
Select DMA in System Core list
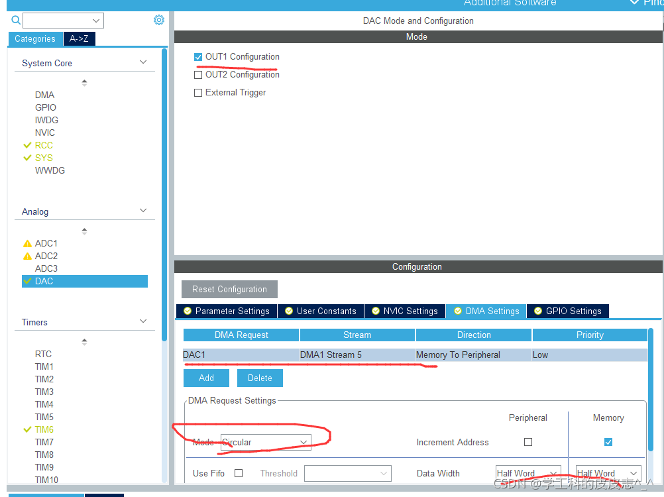pos(44,95)
